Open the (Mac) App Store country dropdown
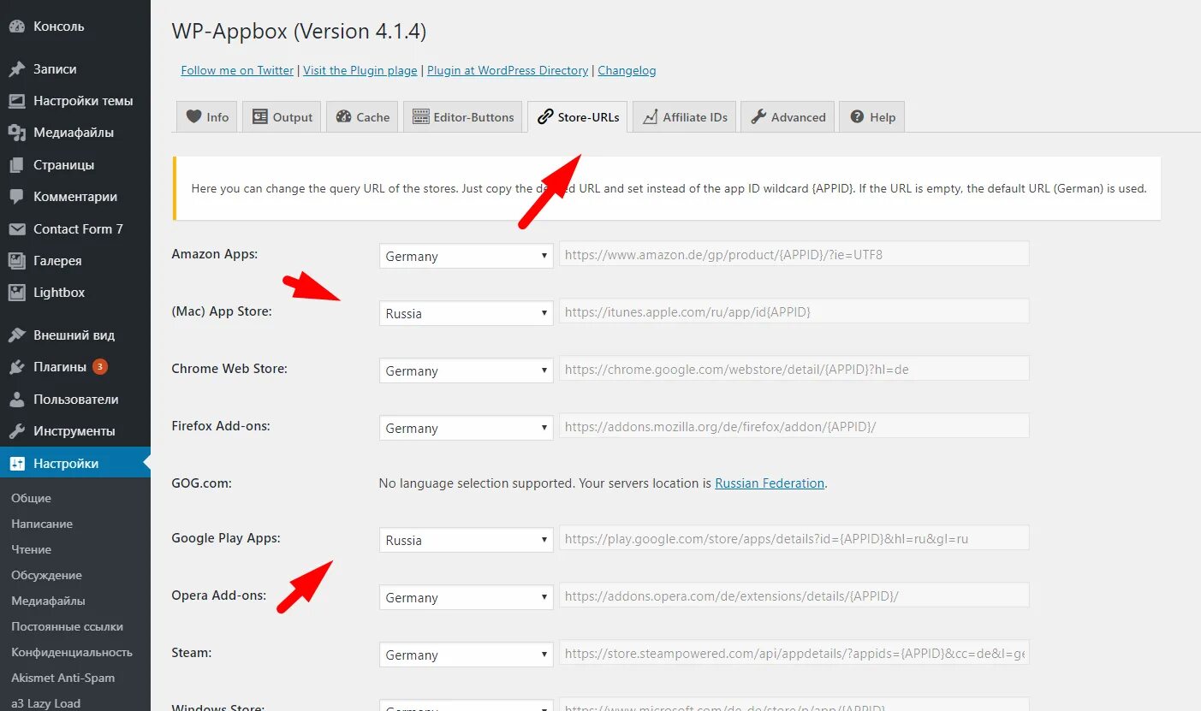 point(466,313)
